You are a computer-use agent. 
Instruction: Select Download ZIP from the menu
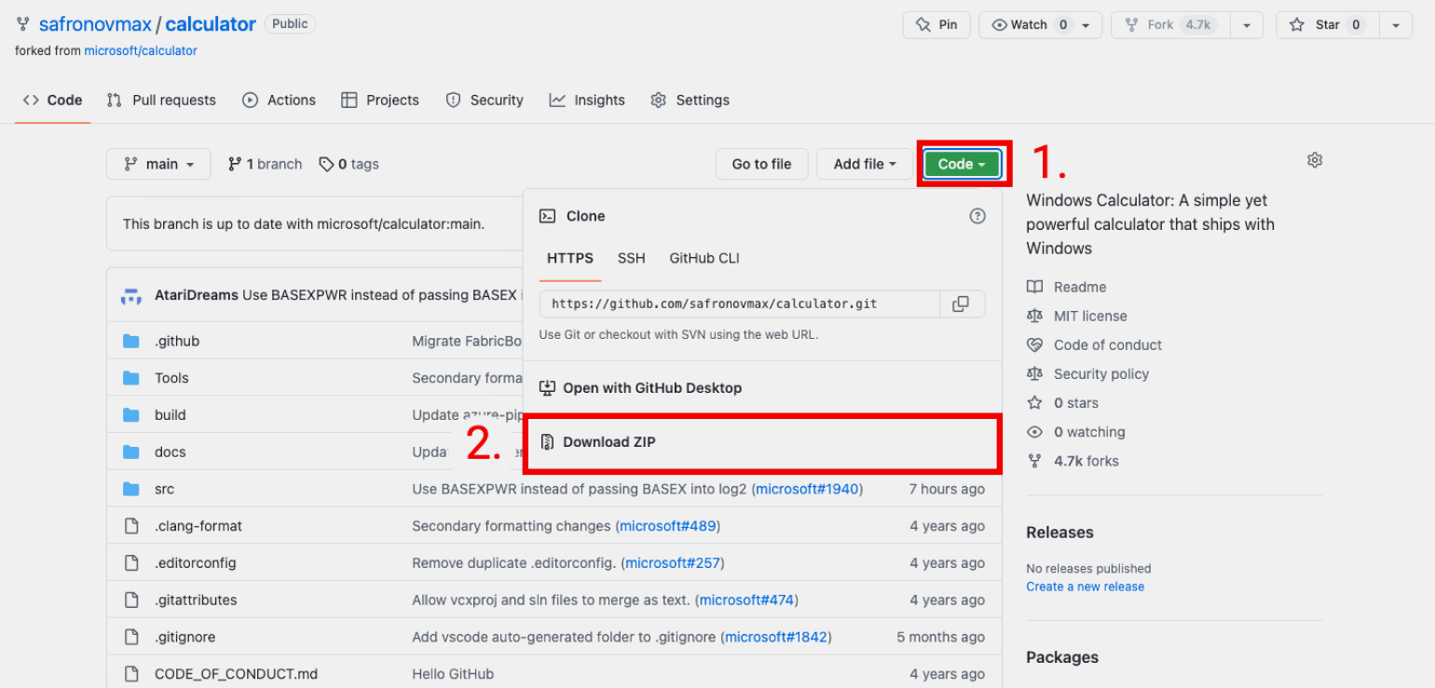(608, 442)
